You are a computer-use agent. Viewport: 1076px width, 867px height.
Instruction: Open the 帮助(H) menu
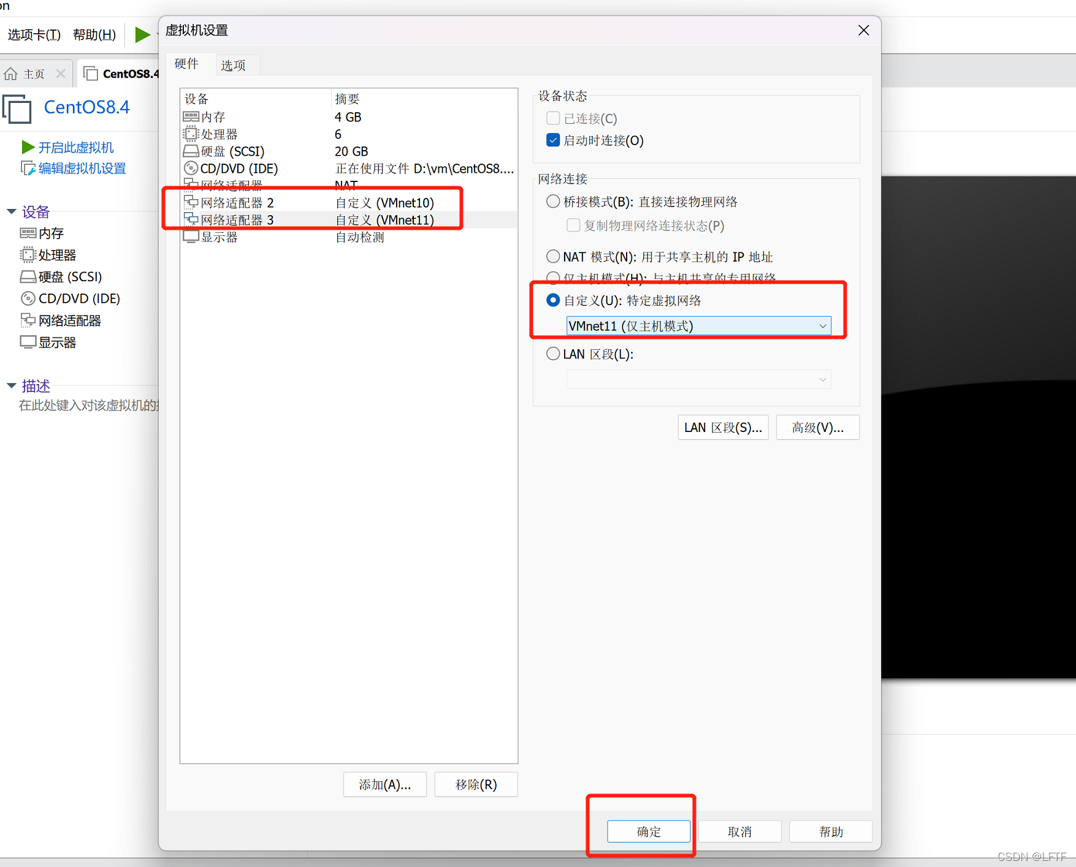click(x=94, y=35)
